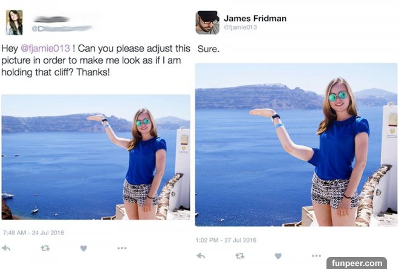399x269 pixels.
Task: Click the @fjamie013 handle under name
Action: coord(240,27)
